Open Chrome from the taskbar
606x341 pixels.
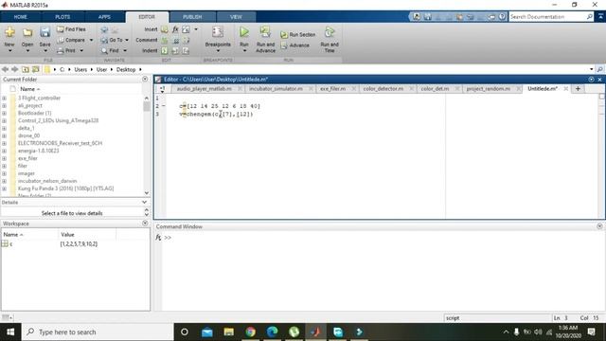(x=250, y=332)
